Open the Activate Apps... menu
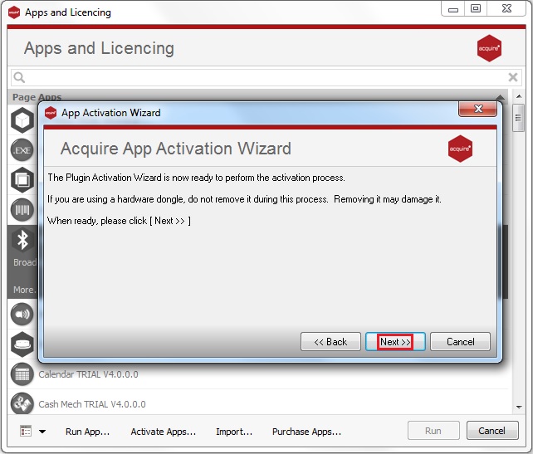 (164, 432)
